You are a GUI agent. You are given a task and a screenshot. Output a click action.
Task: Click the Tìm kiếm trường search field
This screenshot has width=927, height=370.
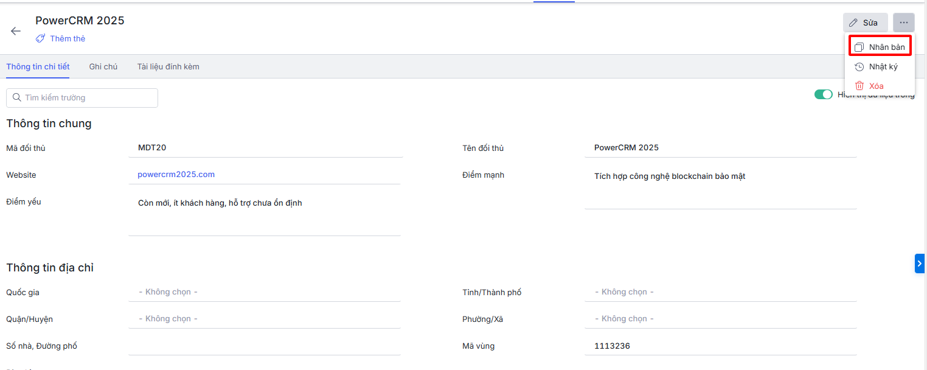pyautogui.click(x=82, y=98)
